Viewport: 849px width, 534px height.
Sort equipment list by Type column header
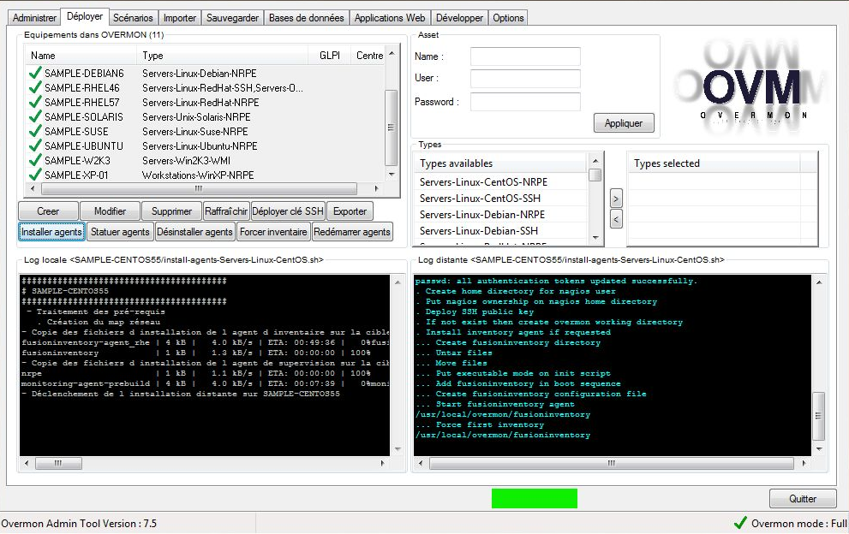click(222, 55)
